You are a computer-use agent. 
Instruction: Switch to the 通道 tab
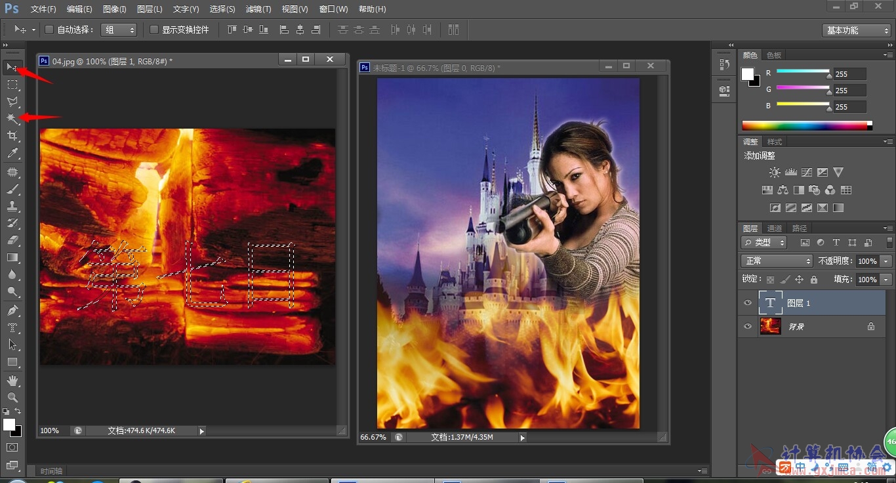point(775,228)
